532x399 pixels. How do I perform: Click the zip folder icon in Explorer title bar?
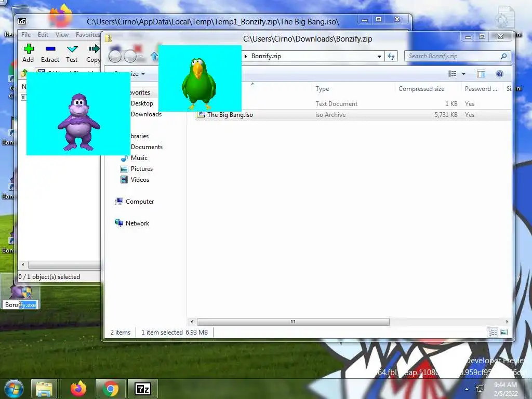tap(109, 38)
